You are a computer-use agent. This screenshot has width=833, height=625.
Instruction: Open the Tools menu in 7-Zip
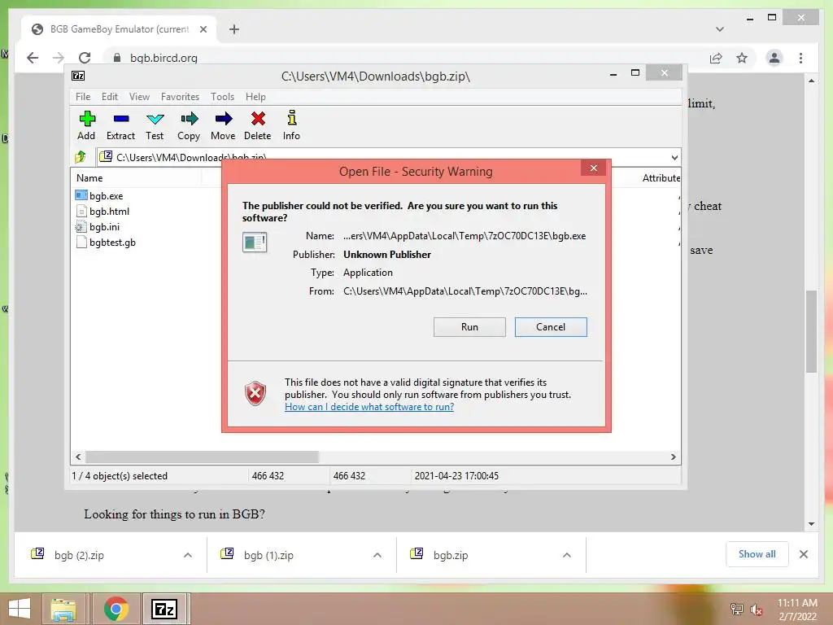(x=222, y=97)
